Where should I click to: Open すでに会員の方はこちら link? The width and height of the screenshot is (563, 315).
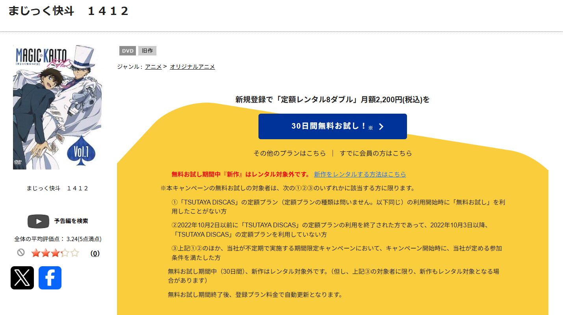tap(376, 153)
